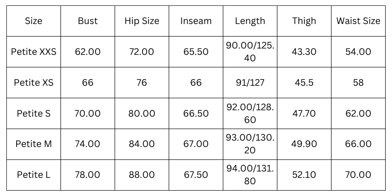Click the 43.30 thigh cell
Screen dimensions: 392x196
pyautogui.click(x=304, y=51)
